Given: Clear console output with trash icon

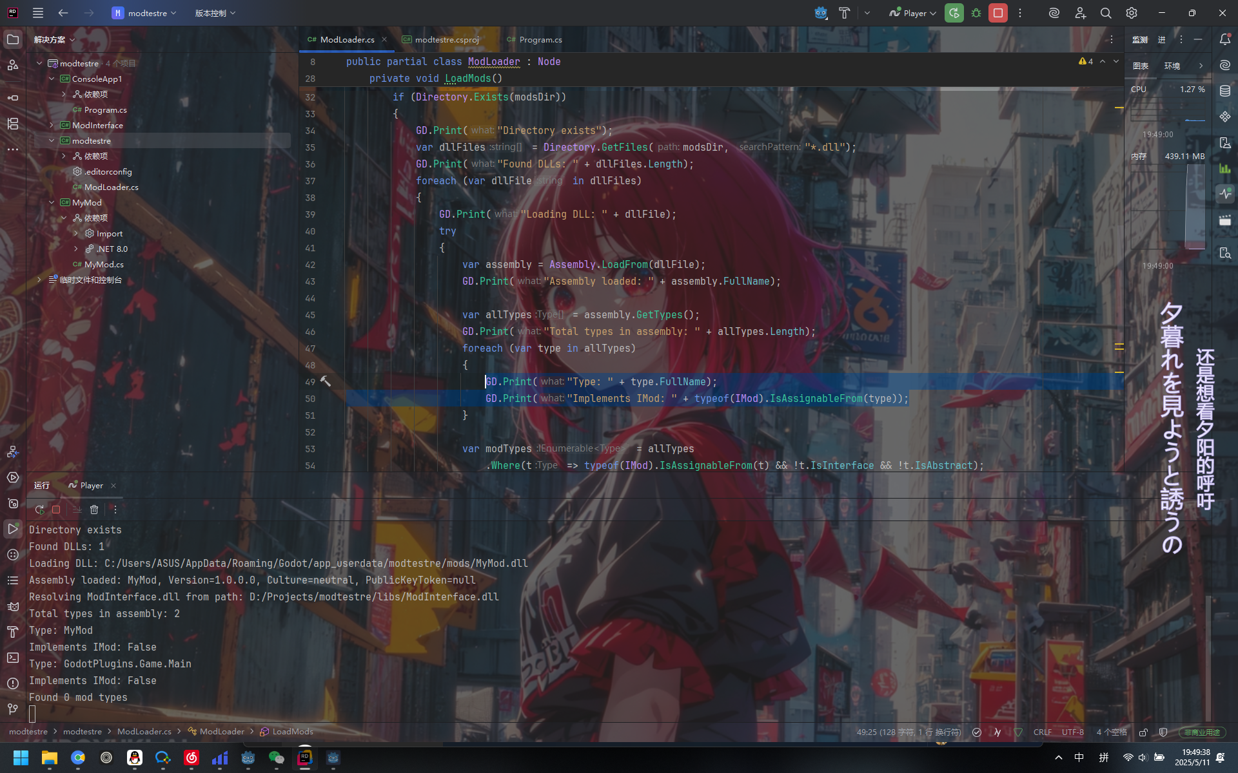Looking at the screenshot, I should (x=94, y=510).
